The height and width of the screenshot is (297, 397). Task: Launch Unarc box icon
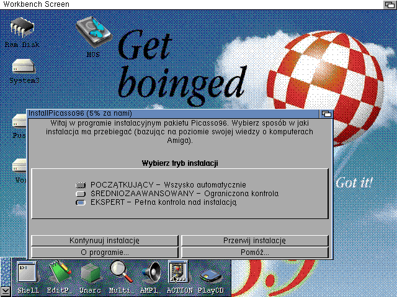(x=91, y=272)
